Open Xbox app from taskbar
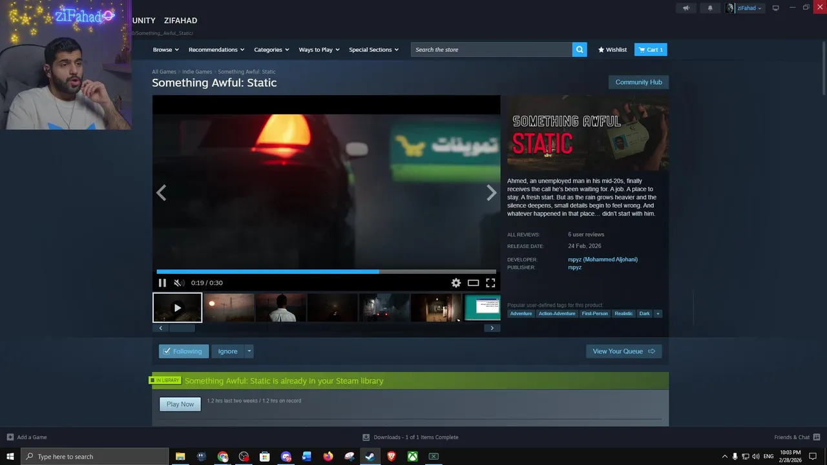The height and width of the screenshot is (465, 827). tap(412, 457)
